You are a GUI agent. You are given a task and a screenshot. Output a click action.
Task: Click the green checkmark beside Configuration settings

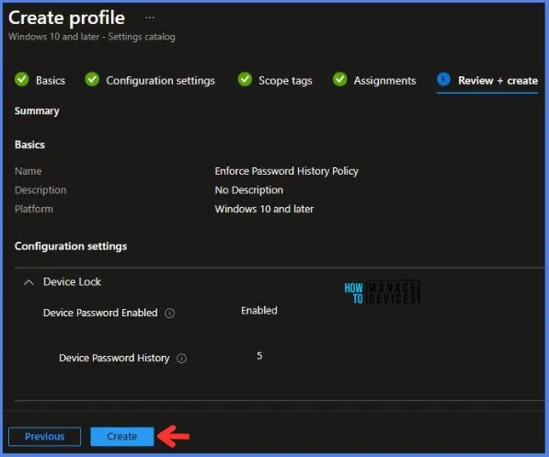[x=92, y=79]
